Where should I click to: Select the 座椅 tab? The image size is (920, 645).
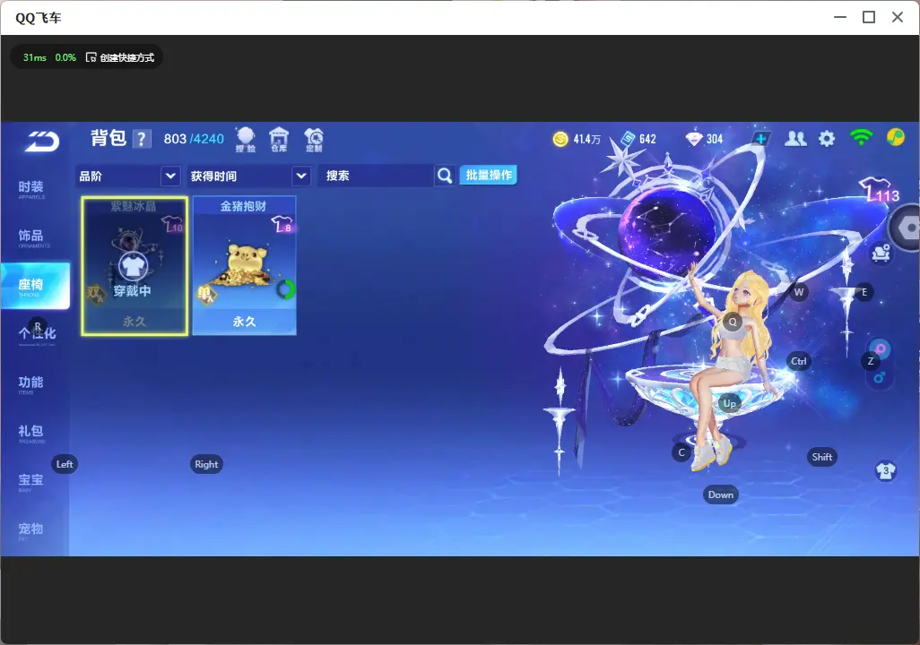click(35, 286)
